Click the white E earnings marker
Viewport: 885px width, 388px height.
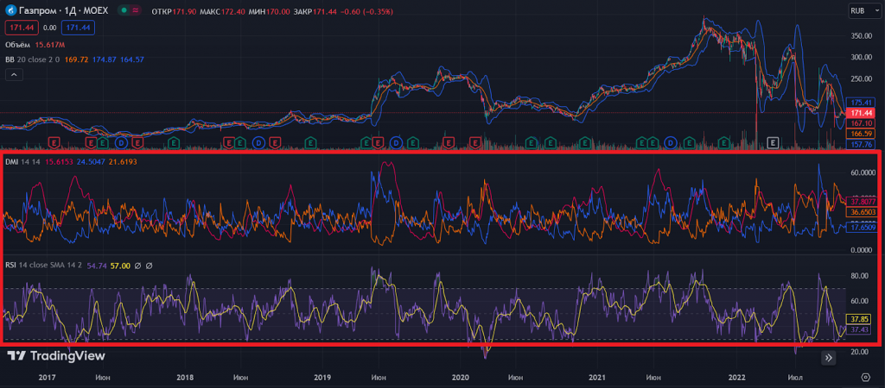(774, 141)
